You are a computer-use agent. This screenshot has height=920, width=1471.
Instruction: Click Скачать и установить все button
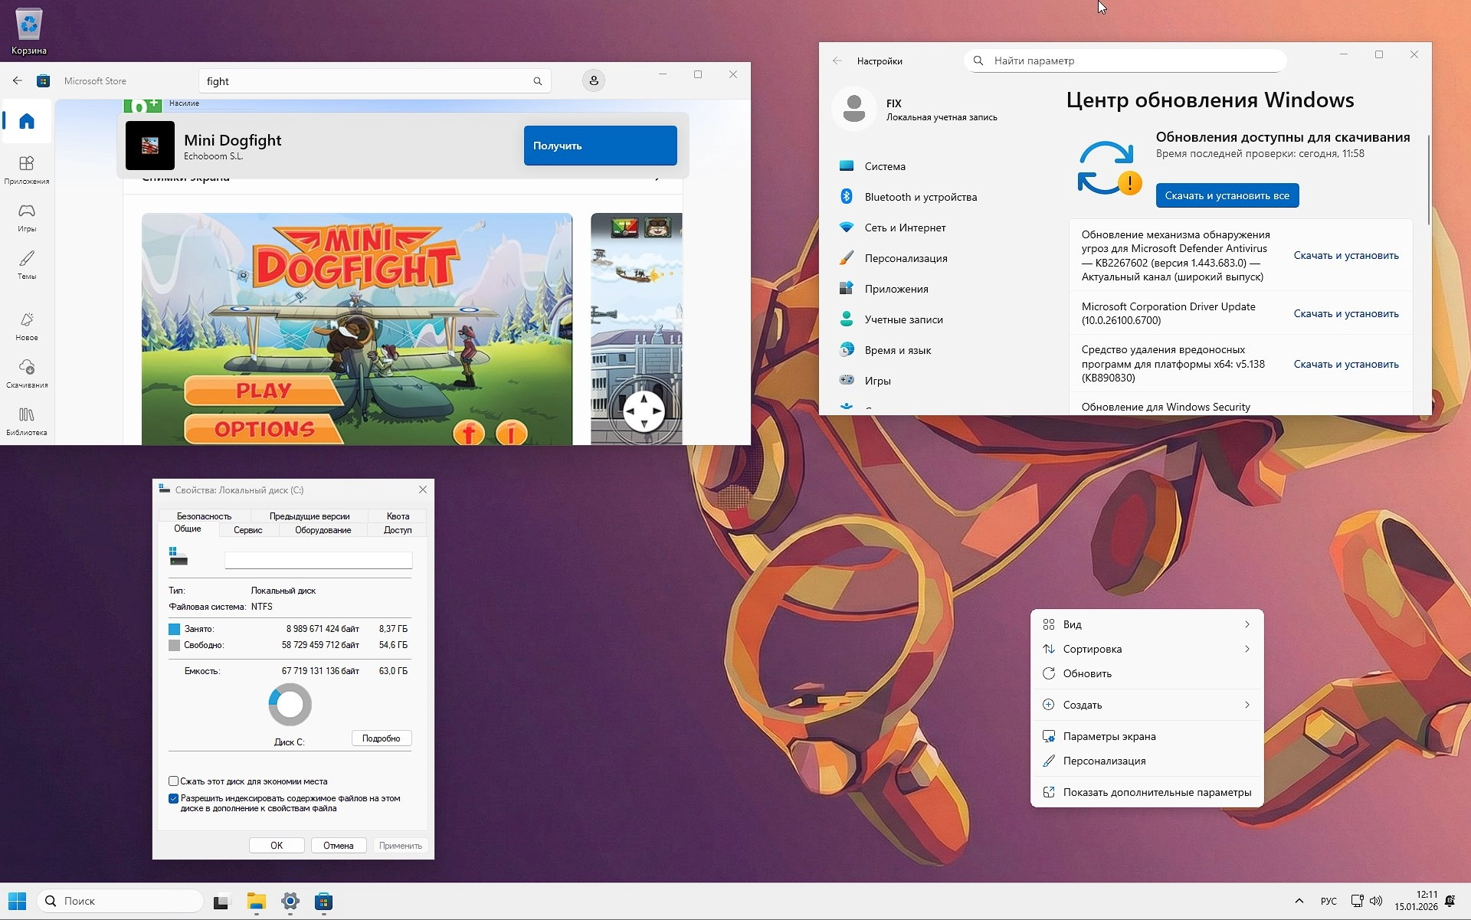point(1227,195)
